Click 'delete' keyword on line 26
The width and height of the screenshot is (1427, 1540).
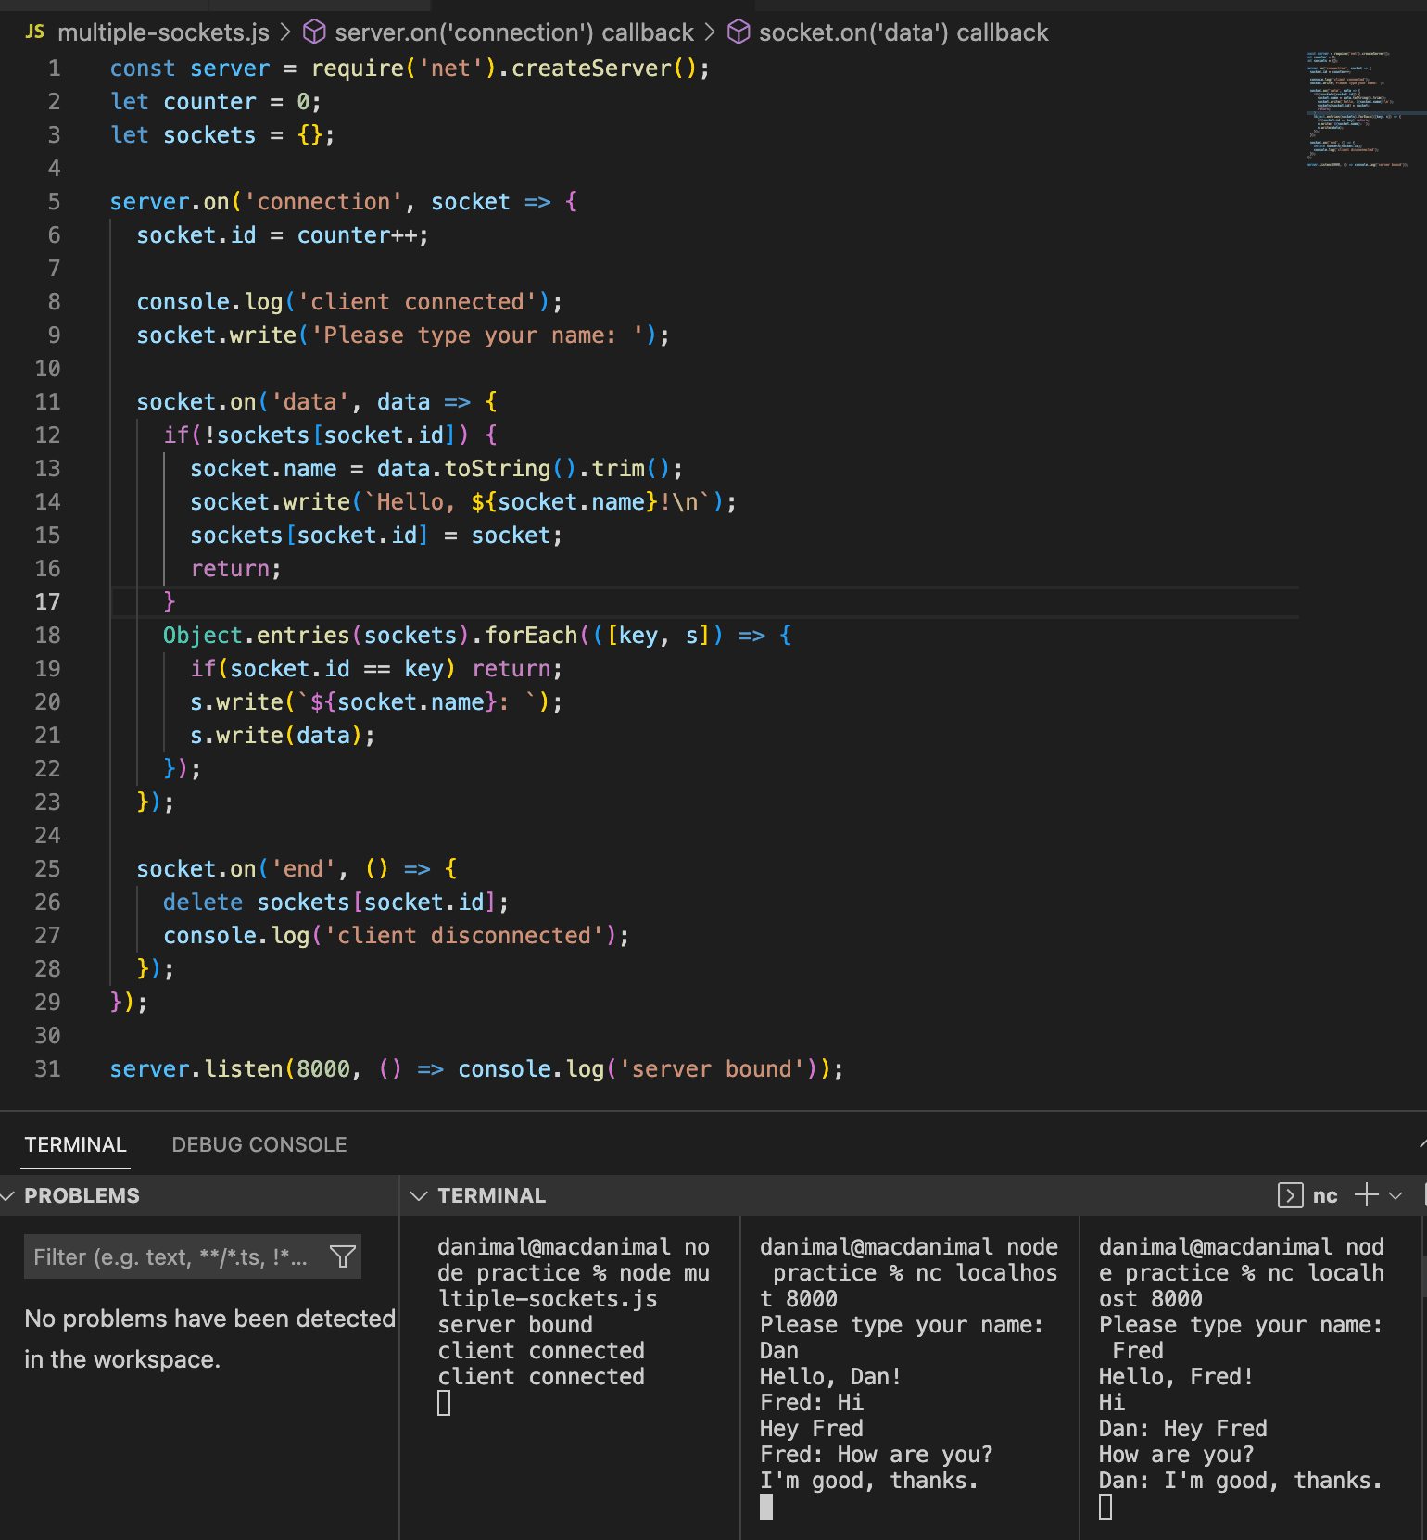(203, 903)
